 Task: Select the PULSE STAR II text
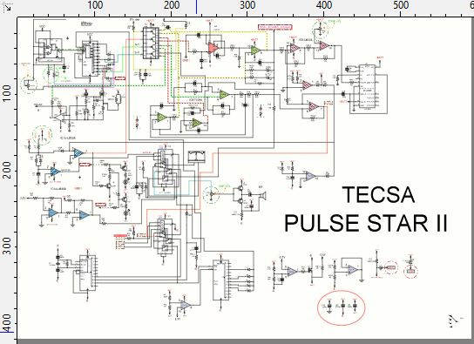click(x=366, y=223)
